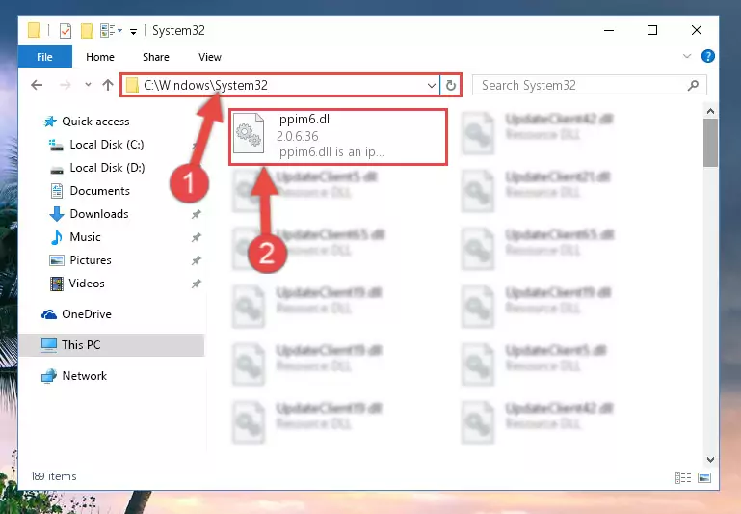Click the ippim6.dll gear file icon
This screenshot has height=514, width=741.
click(249, 134)
